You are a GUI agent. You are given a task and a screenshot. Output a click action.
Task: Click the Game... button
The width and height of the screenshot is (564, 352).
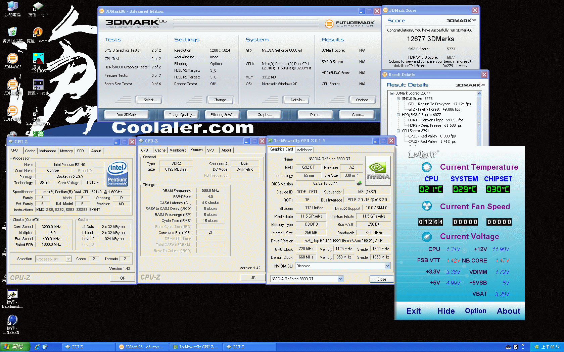tap(358, 115)
